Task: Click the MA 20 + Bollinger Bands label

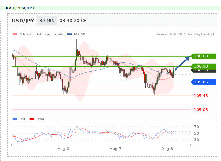Action: [x=41, y=34]
